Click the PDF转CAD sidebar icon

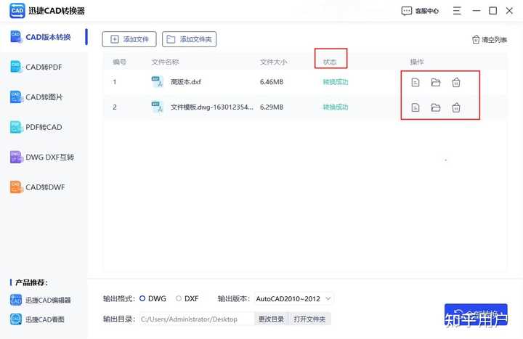[x=16, y=126]
